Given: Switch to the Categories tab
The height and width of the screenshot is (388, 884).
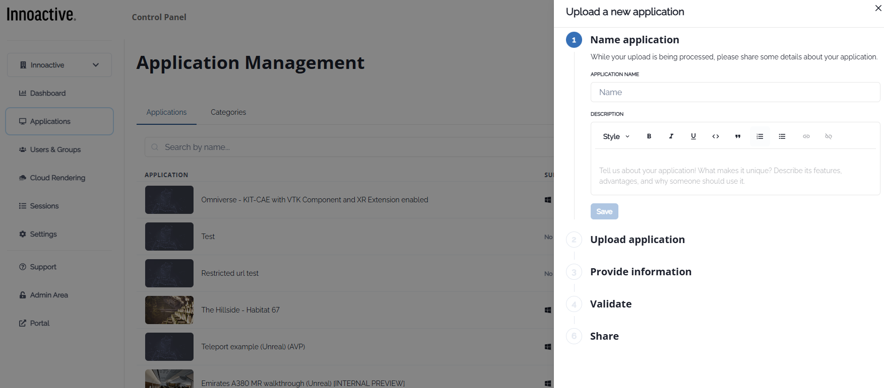Looking at the screenshot, I should click(228, 112).
